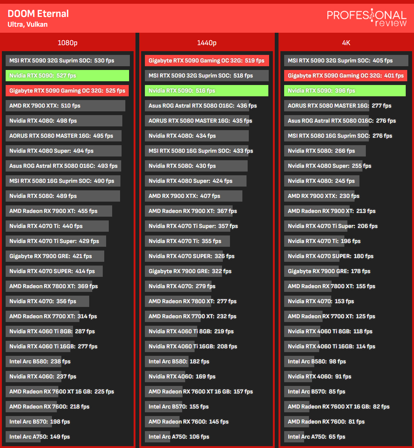This screenshot has height=448, width=414.
Task: Click red Gigabyte RTX 5090 519 fps bar
Action: (x=207, y=61)
